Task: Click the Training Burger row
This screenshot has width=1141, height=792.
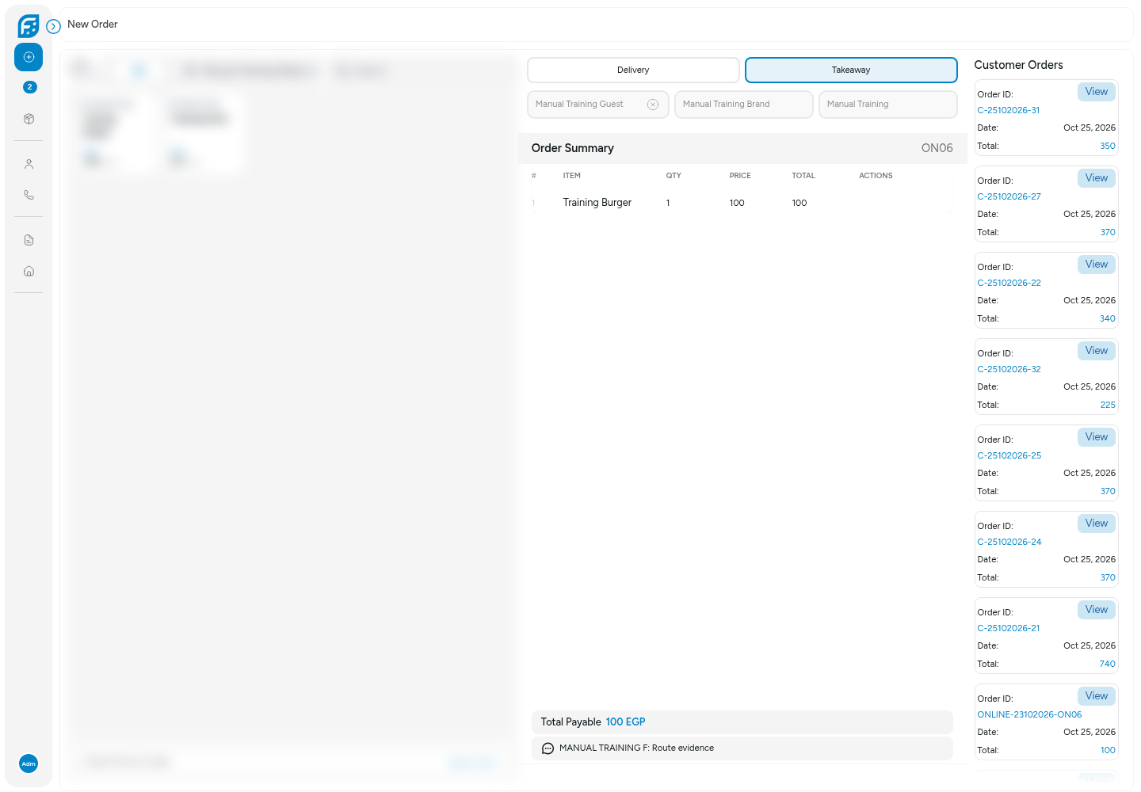Action: click(x=742, y=203)
